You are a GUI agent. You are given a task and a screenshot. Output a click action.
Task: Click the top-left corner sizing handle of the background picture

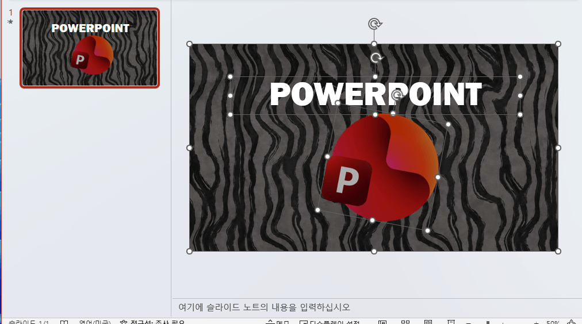[x=189, y=44]
